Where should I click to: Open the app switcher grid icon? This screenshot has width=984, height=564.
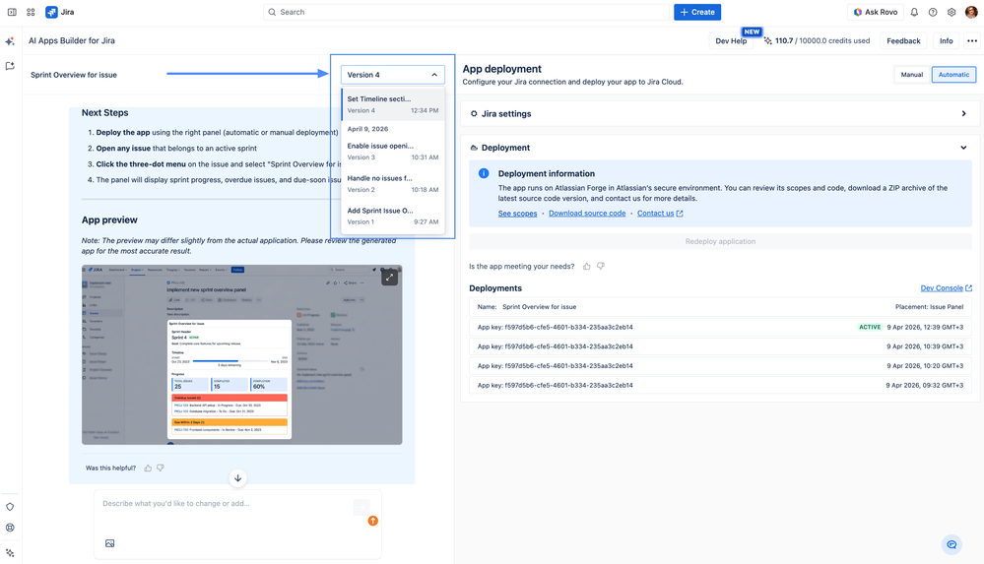click(31, 12)
